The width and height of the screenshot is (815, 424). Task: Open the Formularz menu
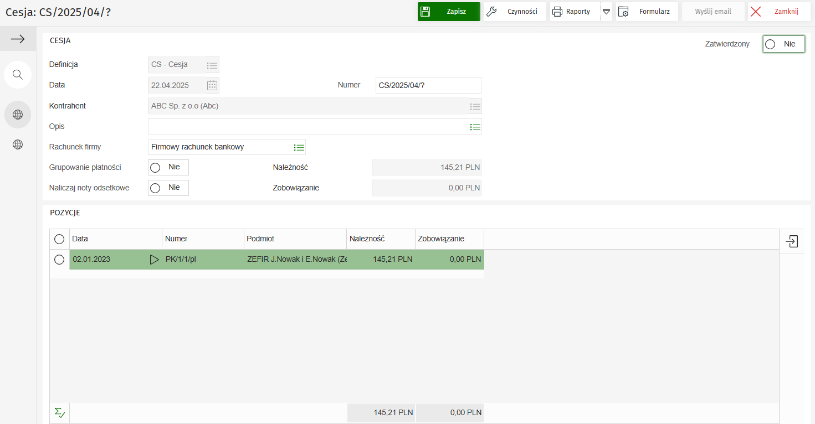(x=647, y=12)
